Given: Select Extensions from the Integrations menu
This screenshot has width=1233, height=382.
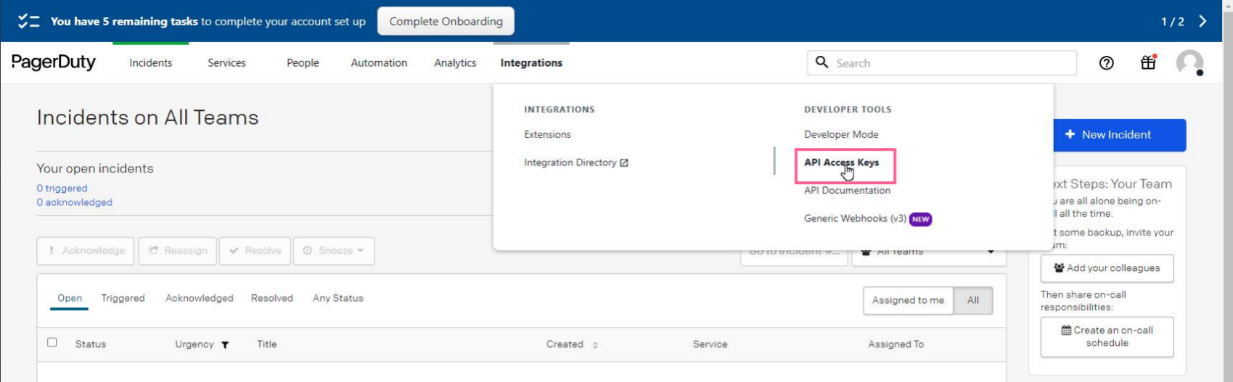Looking at the screenshot, I should [x=547, y=135].
